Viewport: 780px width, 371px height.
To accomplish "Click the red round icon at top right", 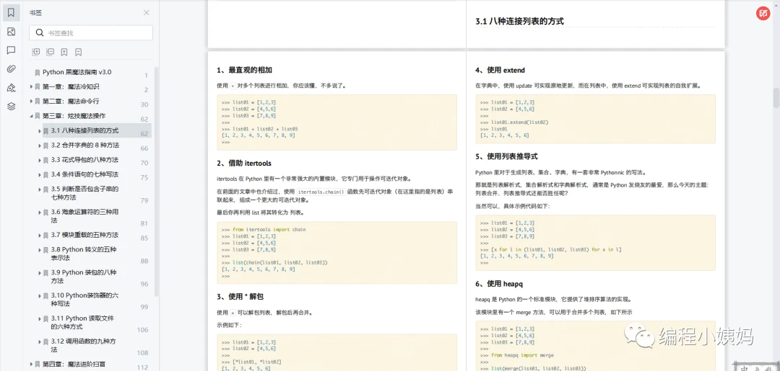I will pyautogui.click(x=762, y=14).
